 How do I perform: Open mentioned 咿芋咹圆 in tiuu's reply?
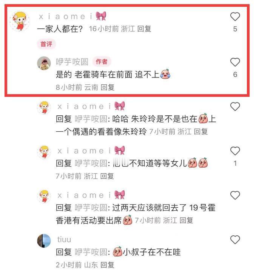pyautogui.click(x=91, y=252)
